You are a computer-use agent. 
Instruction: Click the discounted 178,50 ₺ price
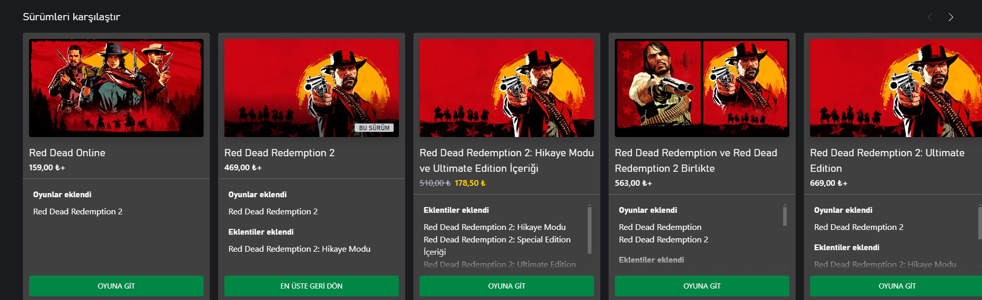tap(470, 183)
